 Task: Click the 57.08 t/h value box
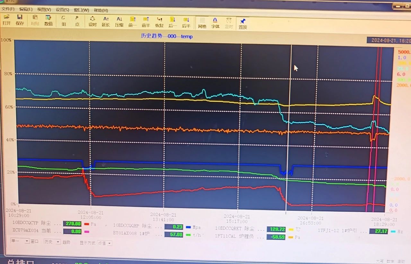[174, 234]
